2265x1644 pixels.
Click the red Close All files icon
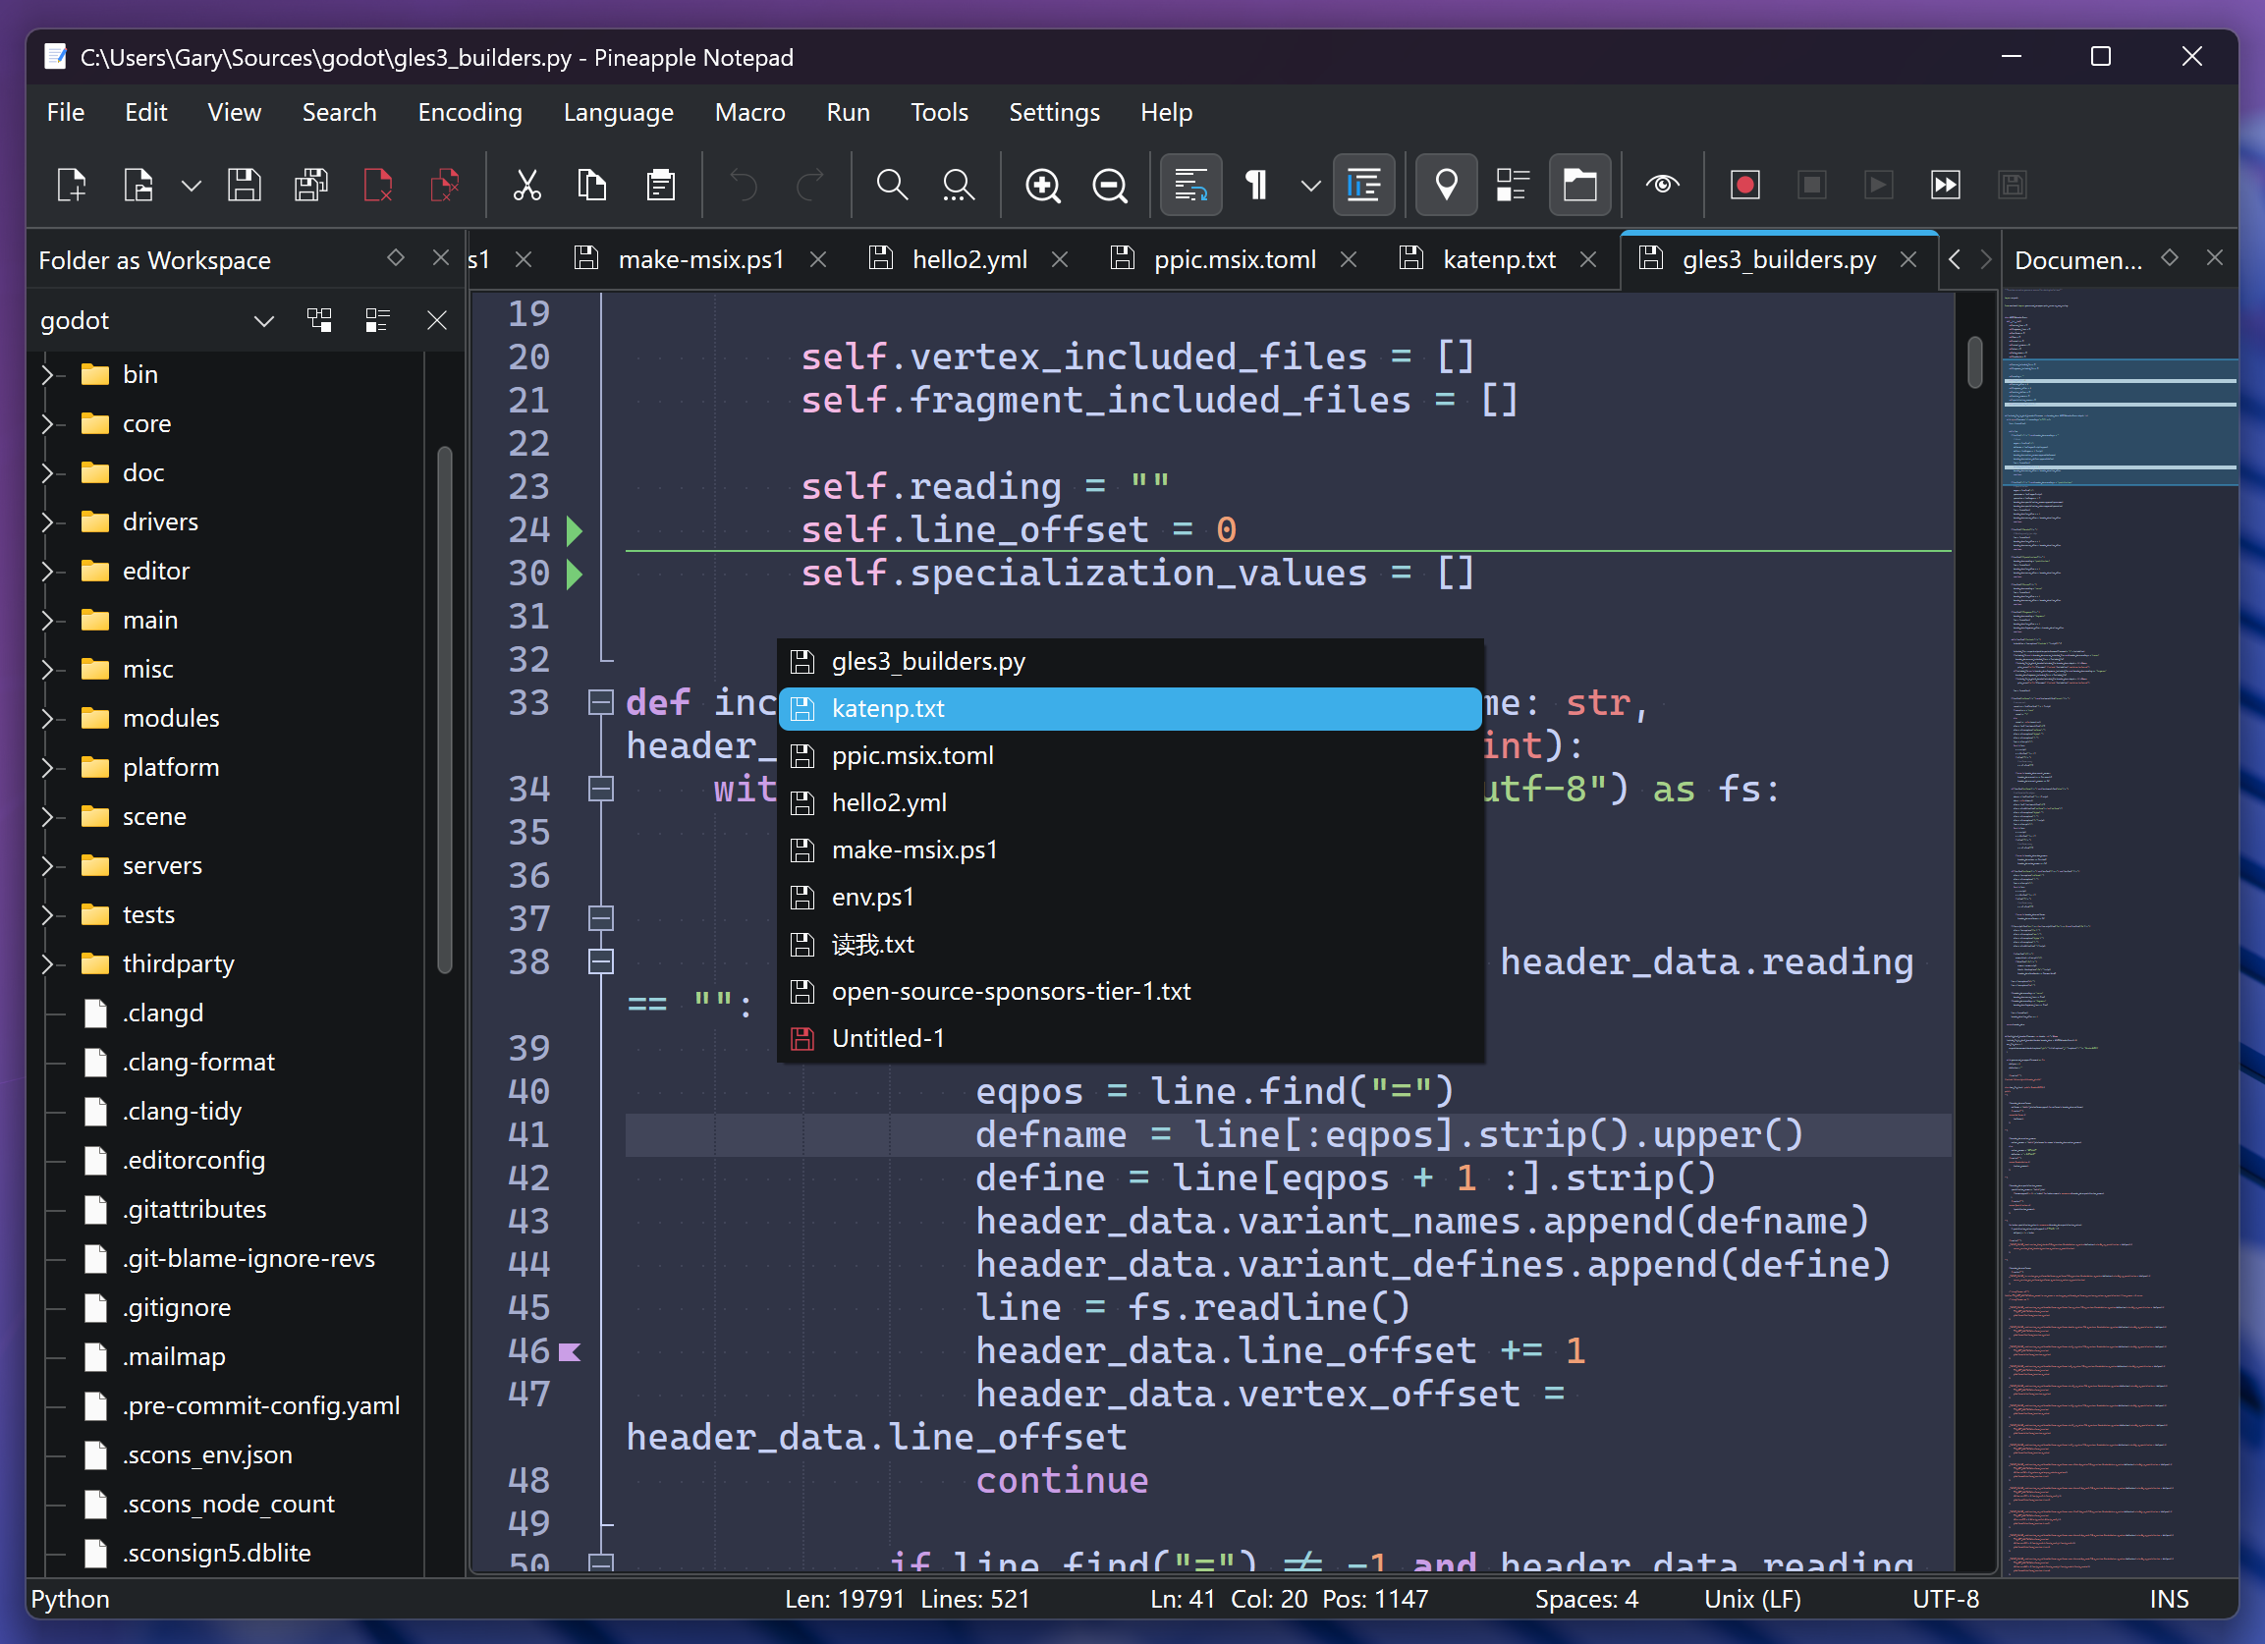[x=444, y=185]
